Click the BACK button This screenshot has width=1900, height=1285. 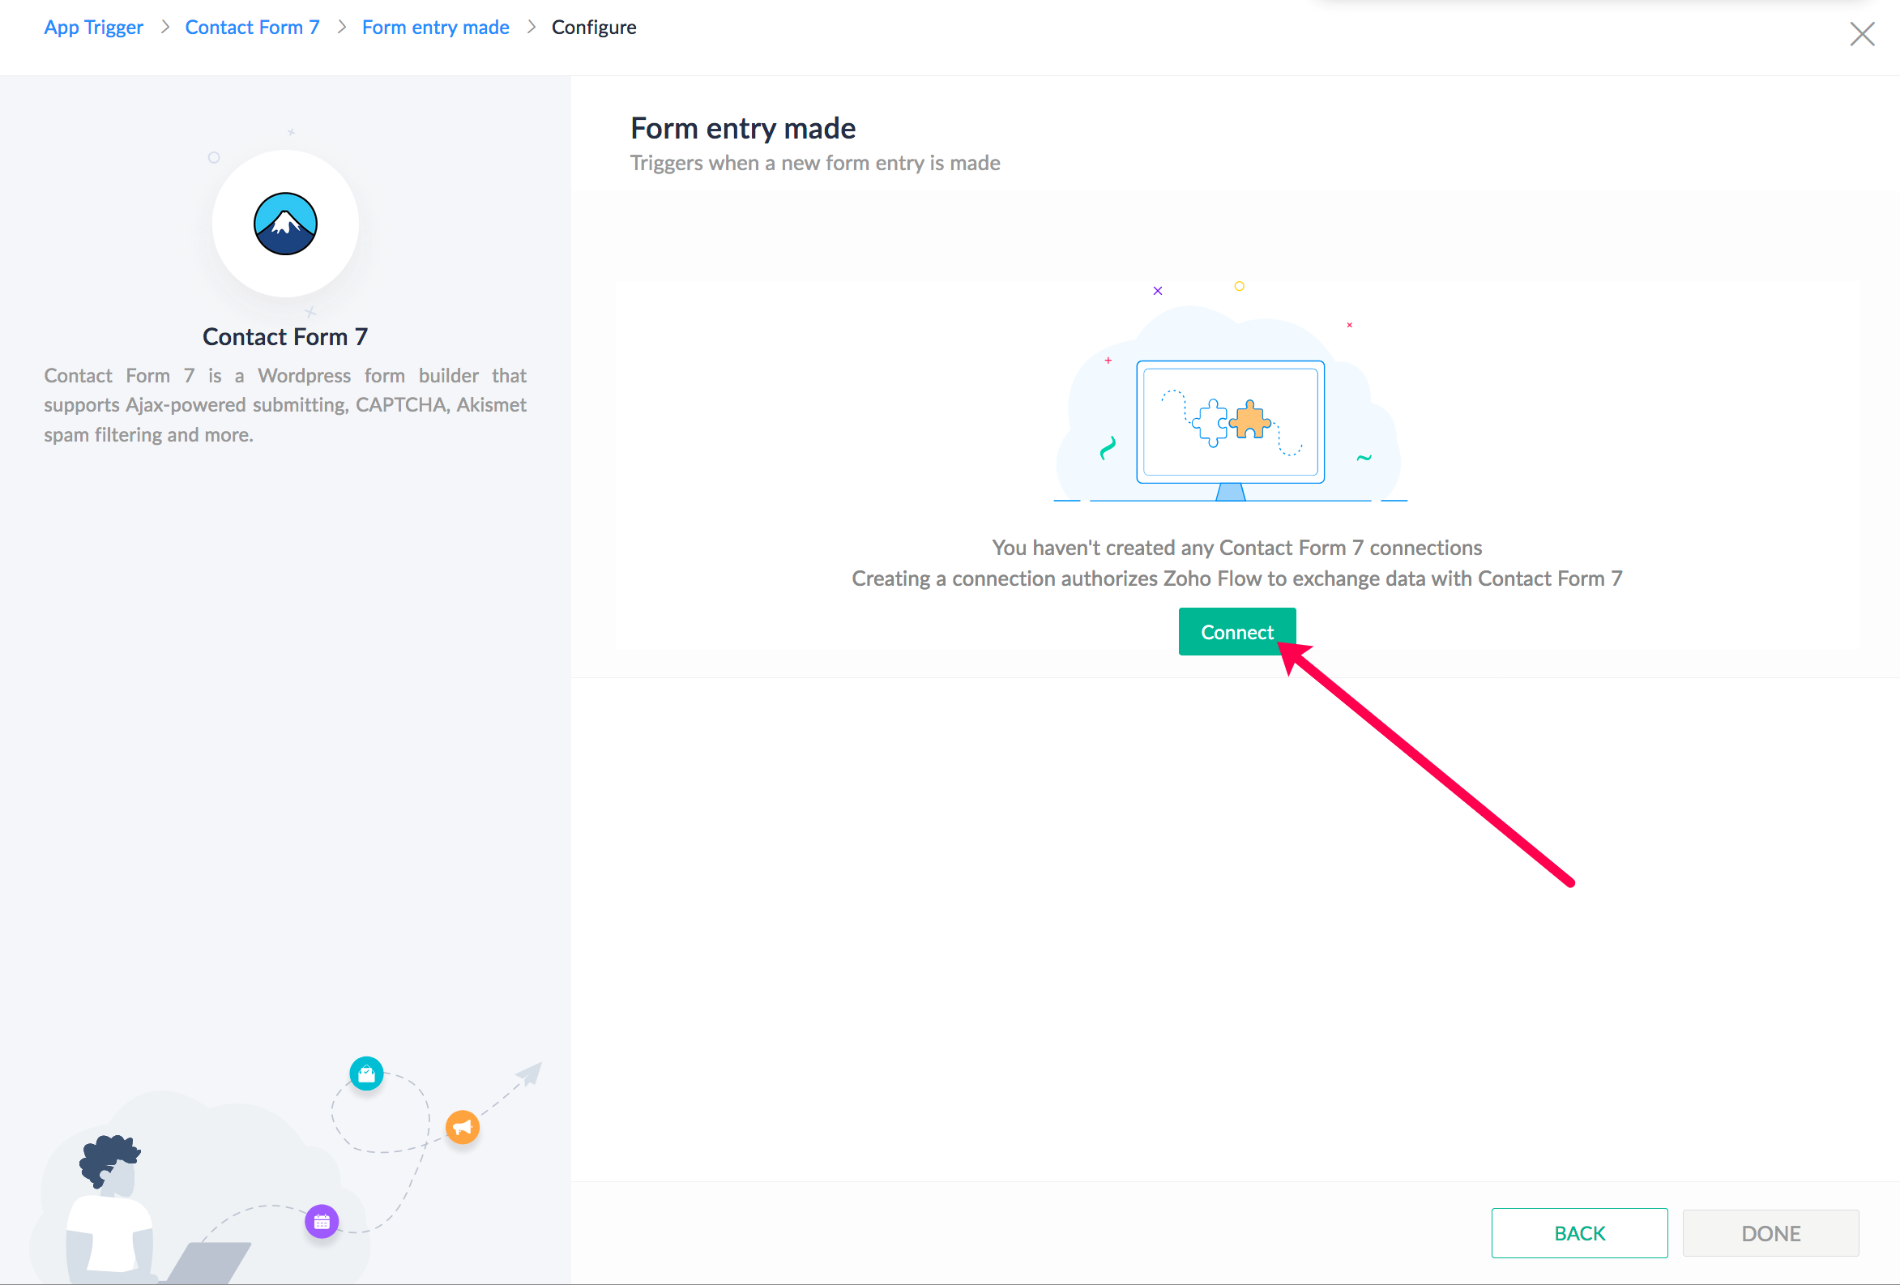pyautogui.click(x=1578, y=1232)
